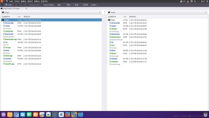Open the image viewer magnifier dock icon
209x118 pixels.
point(16,114)
